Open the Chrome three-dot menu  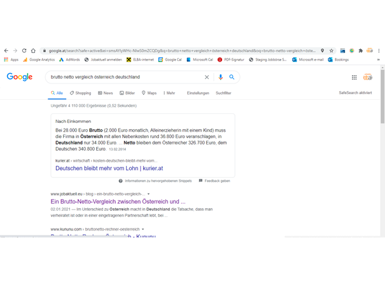tap(379, 50)
